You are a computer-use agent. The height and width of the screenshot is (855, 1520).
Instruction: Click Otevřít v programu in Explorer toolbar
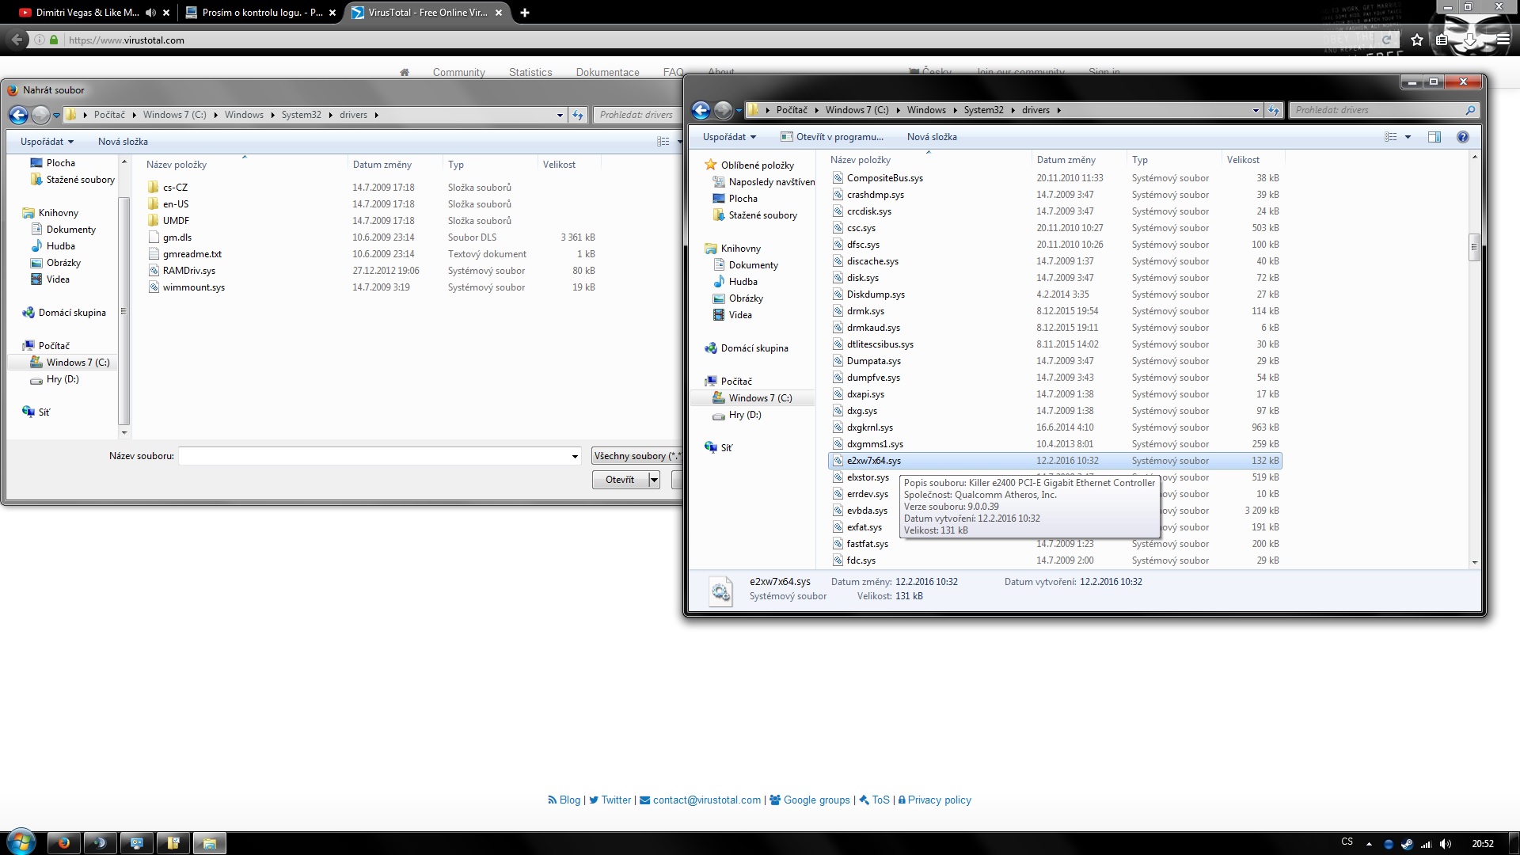(x=832, y=137)
